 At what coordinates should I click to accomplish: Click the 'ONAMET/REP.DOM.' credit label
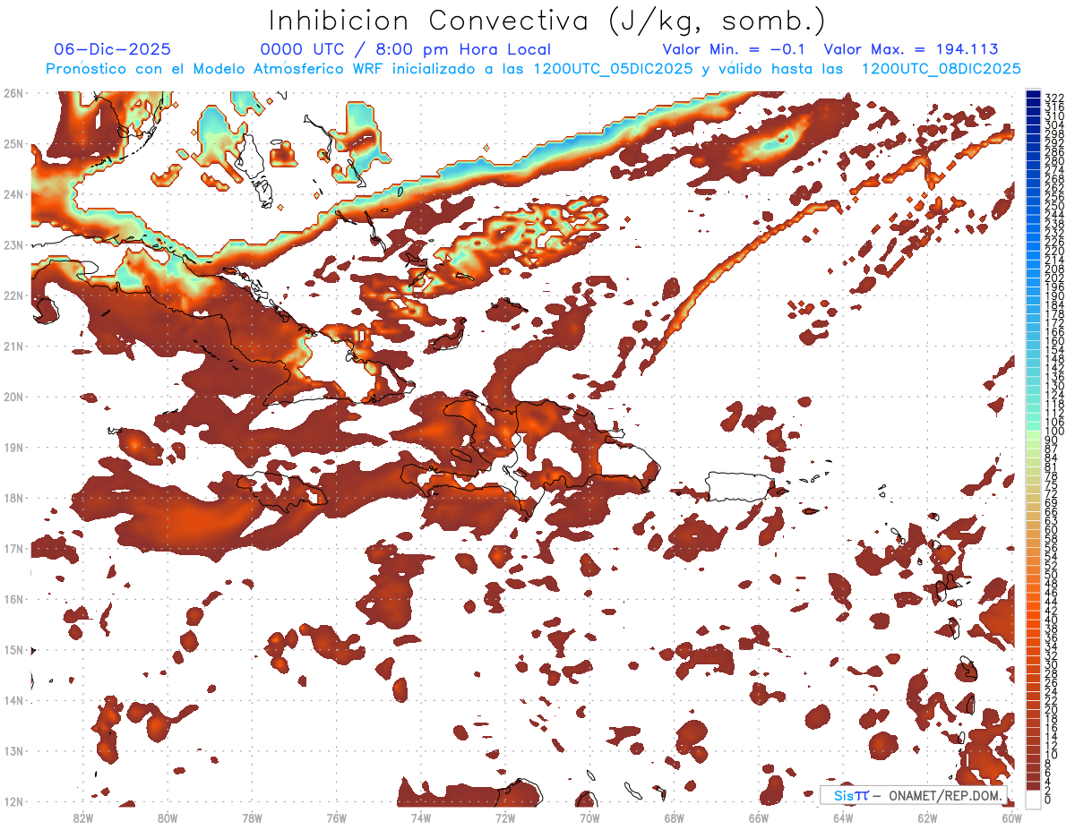coord(946,795)
